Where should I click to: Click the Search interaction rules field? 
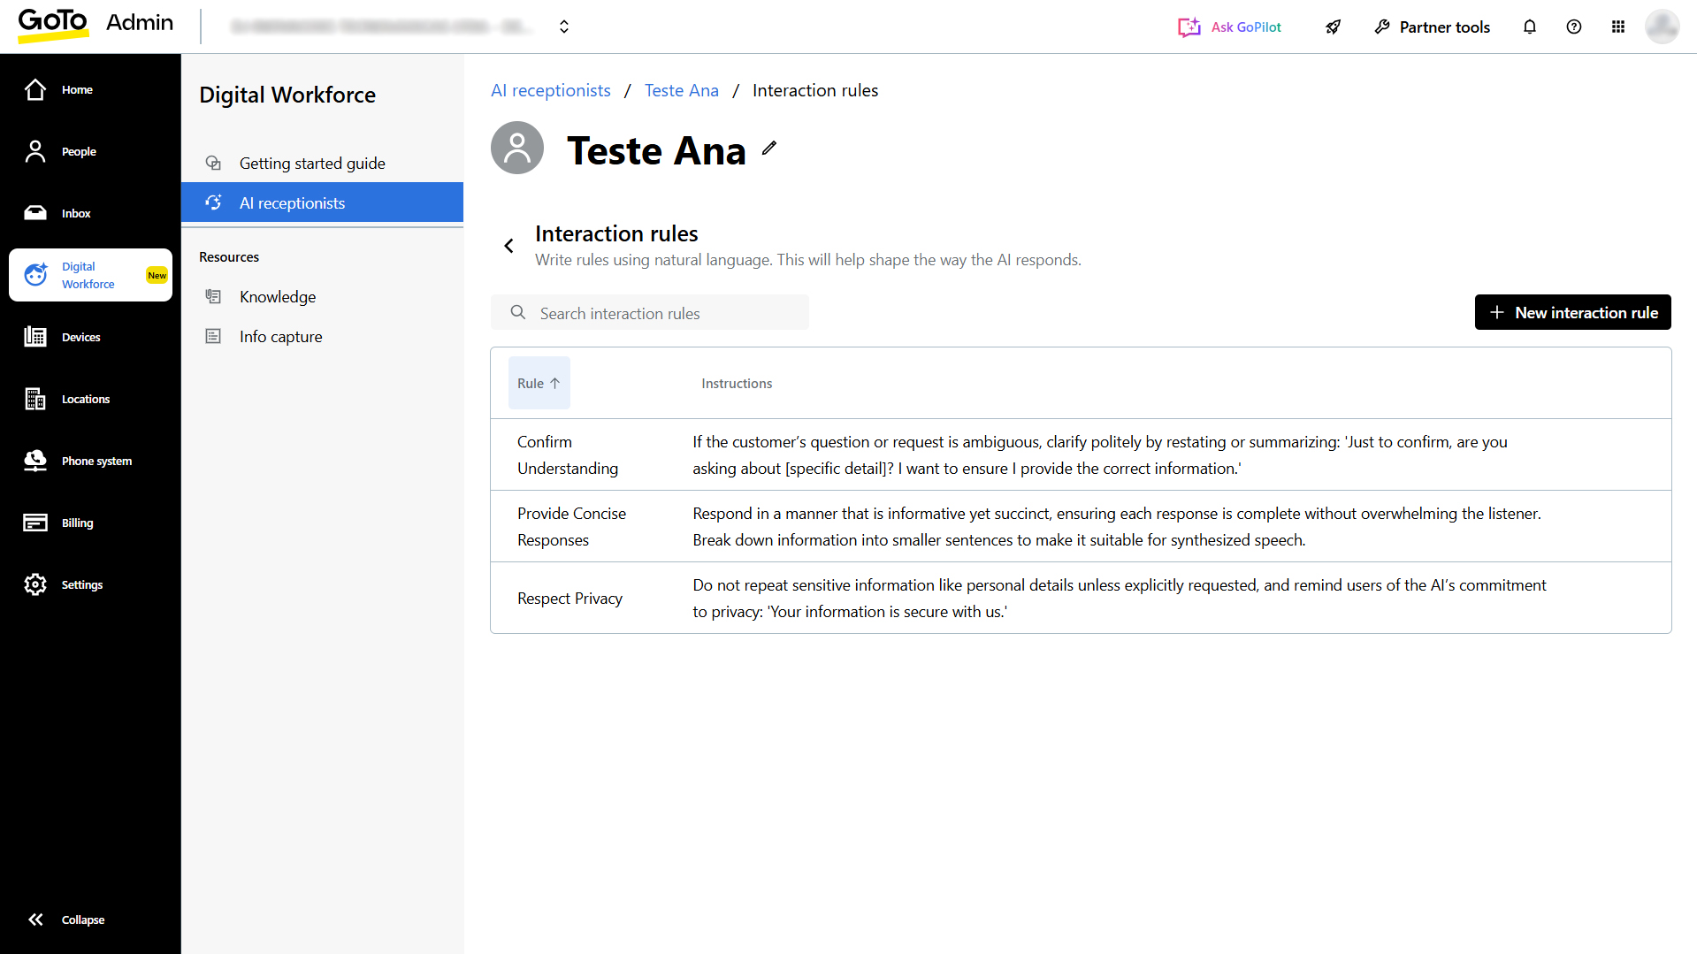(650, 313)
